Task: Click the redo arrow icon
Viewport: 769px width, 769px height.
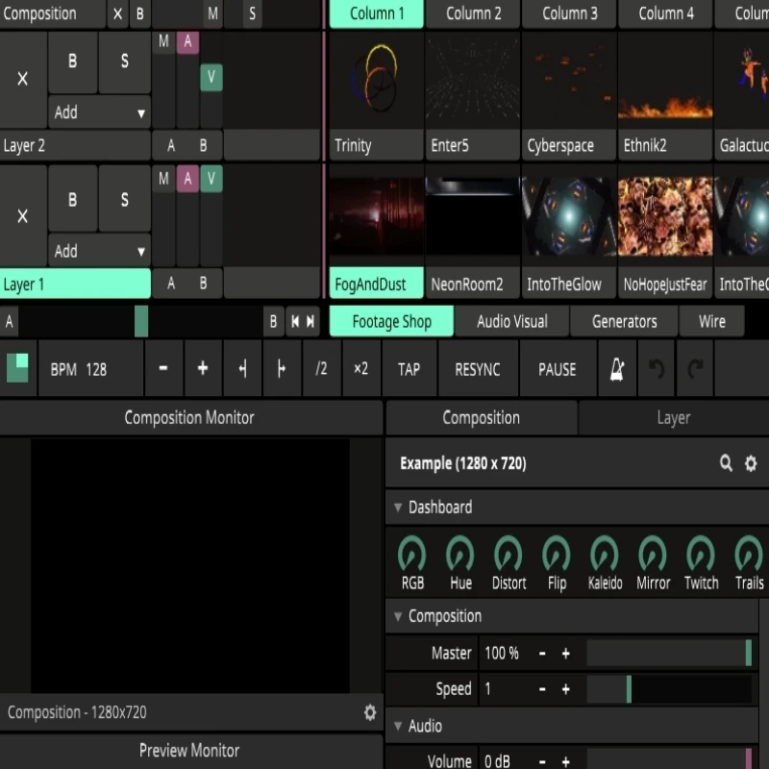Action: click(x=695, y=369)
